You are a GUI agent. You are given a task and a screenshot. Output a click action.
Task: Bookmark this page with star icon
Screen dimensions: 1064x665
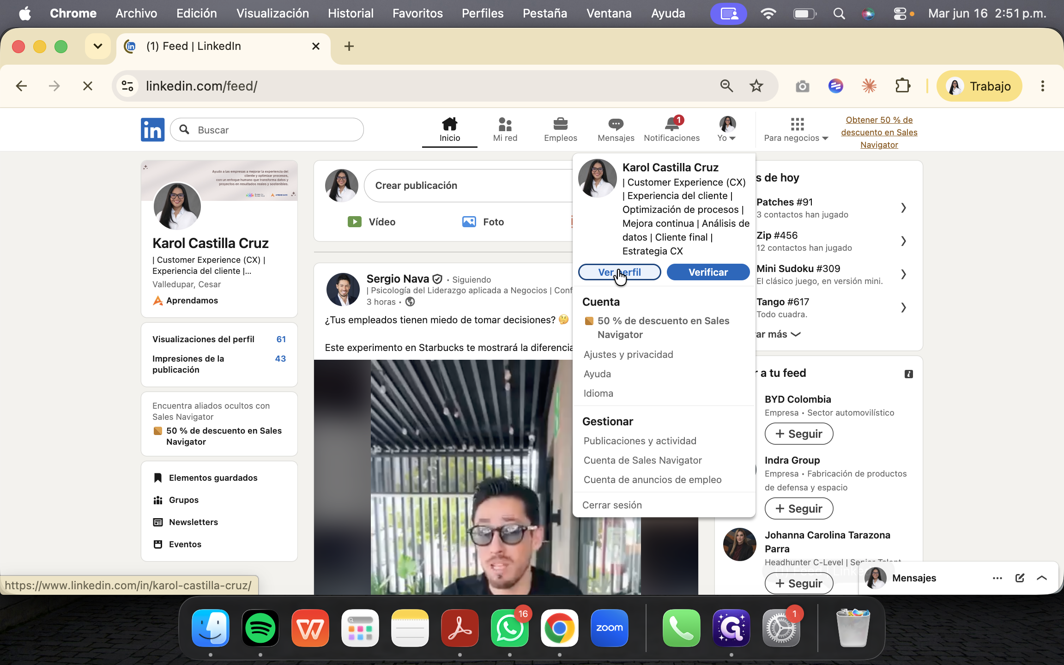coord(756,86)
